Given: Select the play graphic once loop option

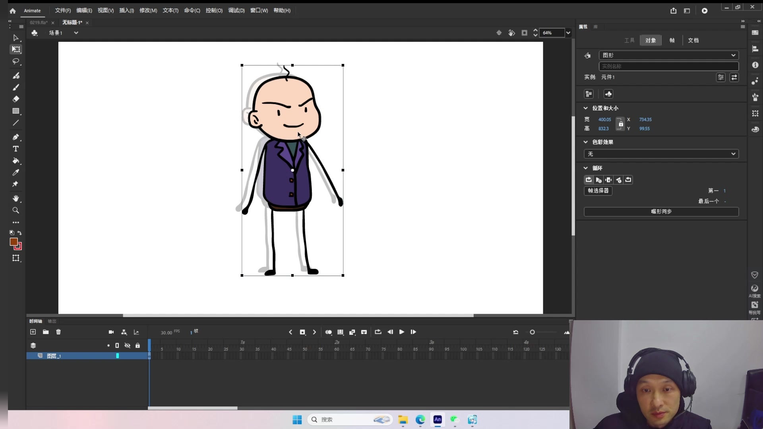Looking at the screenshot, I should (598, 180).
